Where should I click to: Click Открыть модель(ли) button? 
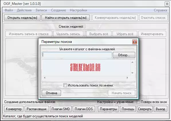[22, 18]
